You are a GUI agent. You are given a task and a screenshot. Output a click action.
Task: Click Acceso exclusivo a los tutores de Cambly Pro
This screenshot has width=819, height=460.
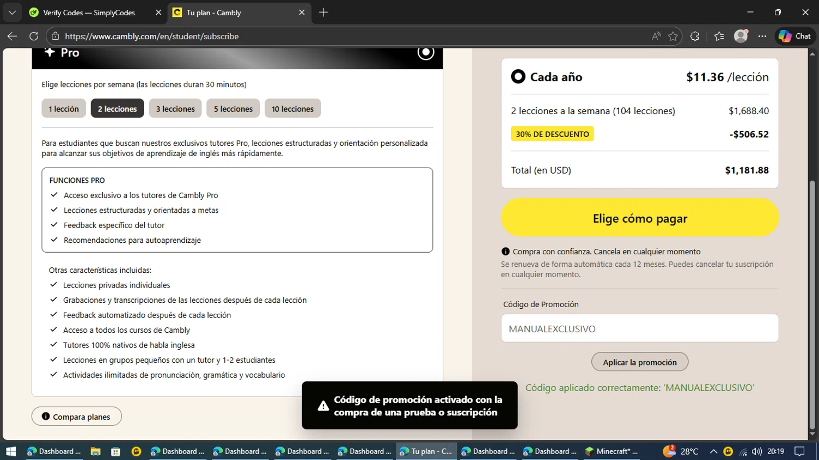pyautogui.click(x=141, y=195)
